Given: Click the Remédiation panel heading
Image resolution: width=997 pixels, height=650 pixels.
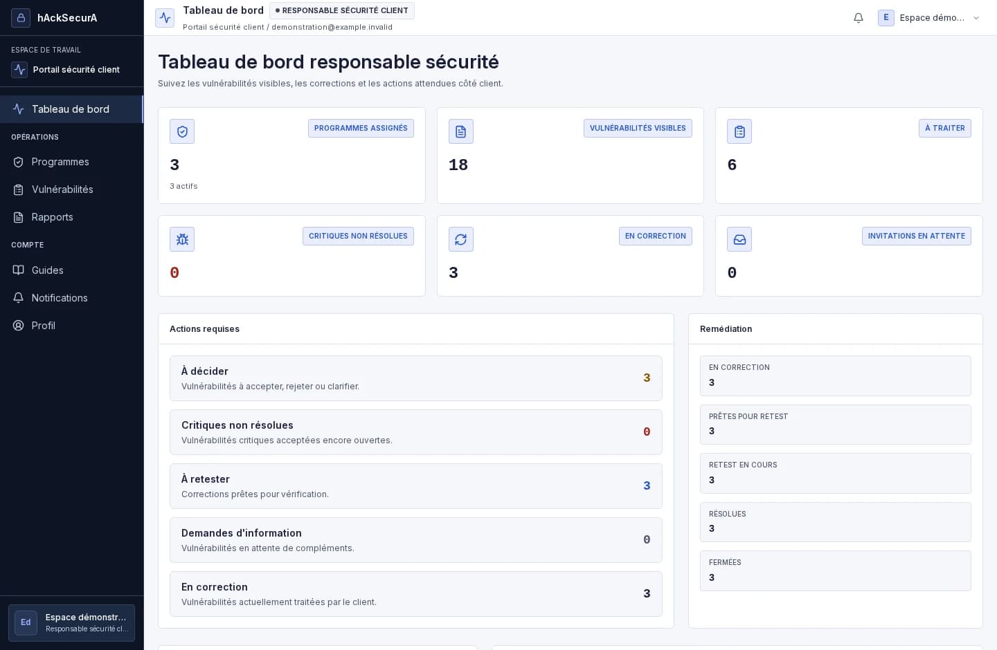Looking at the screenshot, I should click(x=726, y=329).
